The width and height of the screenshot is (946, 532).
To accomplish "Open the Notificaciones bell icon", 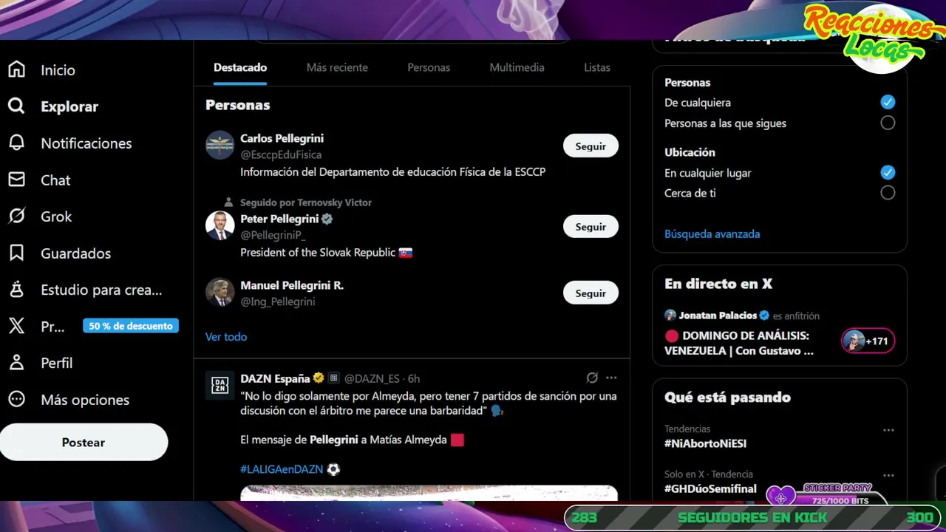I will click(16, 143).
